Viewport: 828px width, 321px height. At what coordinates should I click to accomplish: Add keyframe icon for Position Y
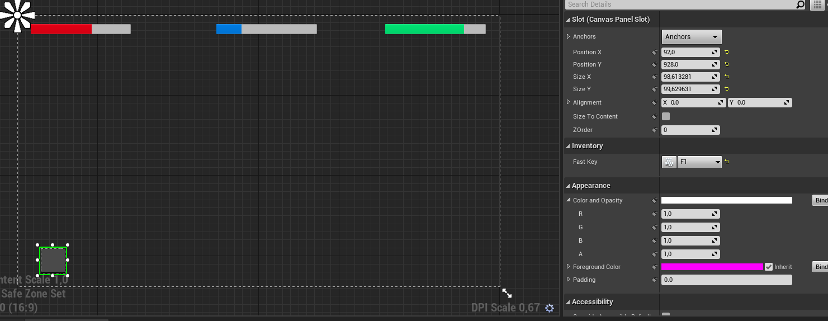point(655,64)
